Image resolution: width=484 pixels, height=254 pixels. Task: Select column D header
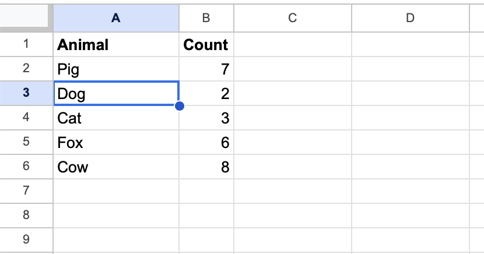[410, 19]
